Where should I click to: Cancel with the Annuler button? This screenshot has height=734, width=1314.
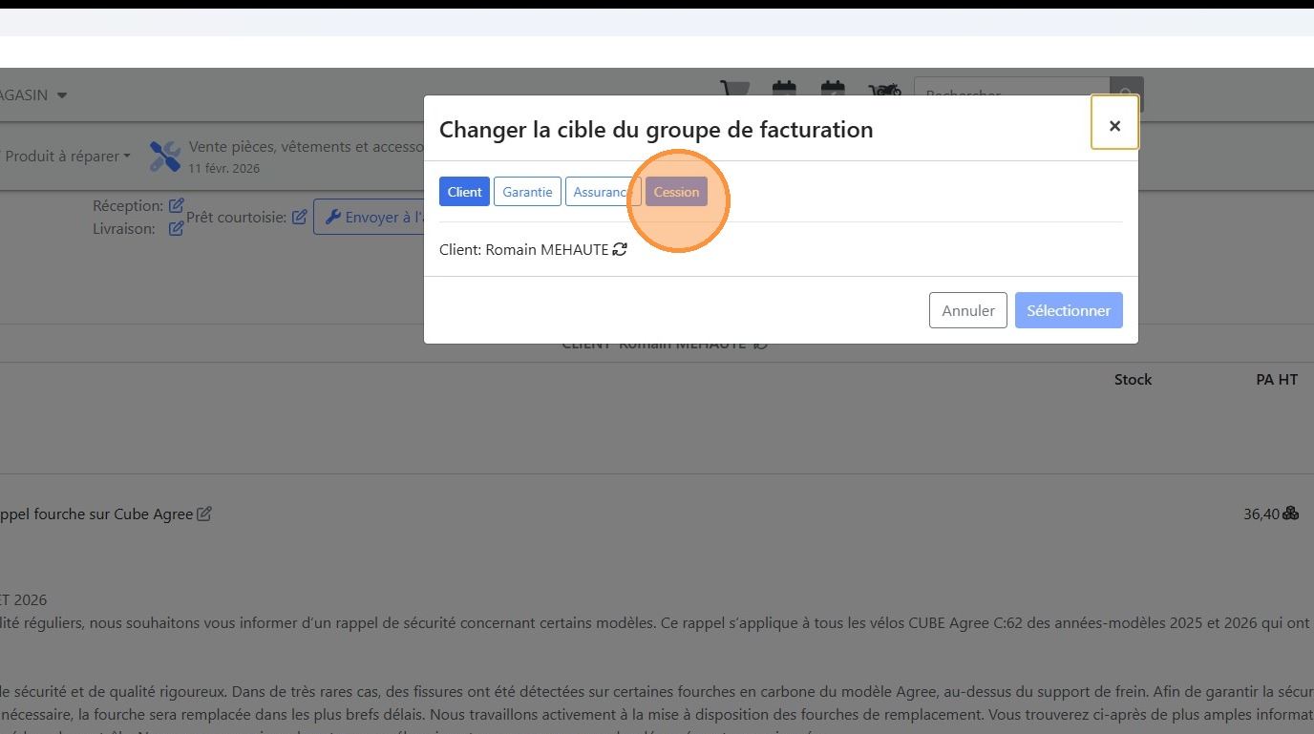[968, 310]
